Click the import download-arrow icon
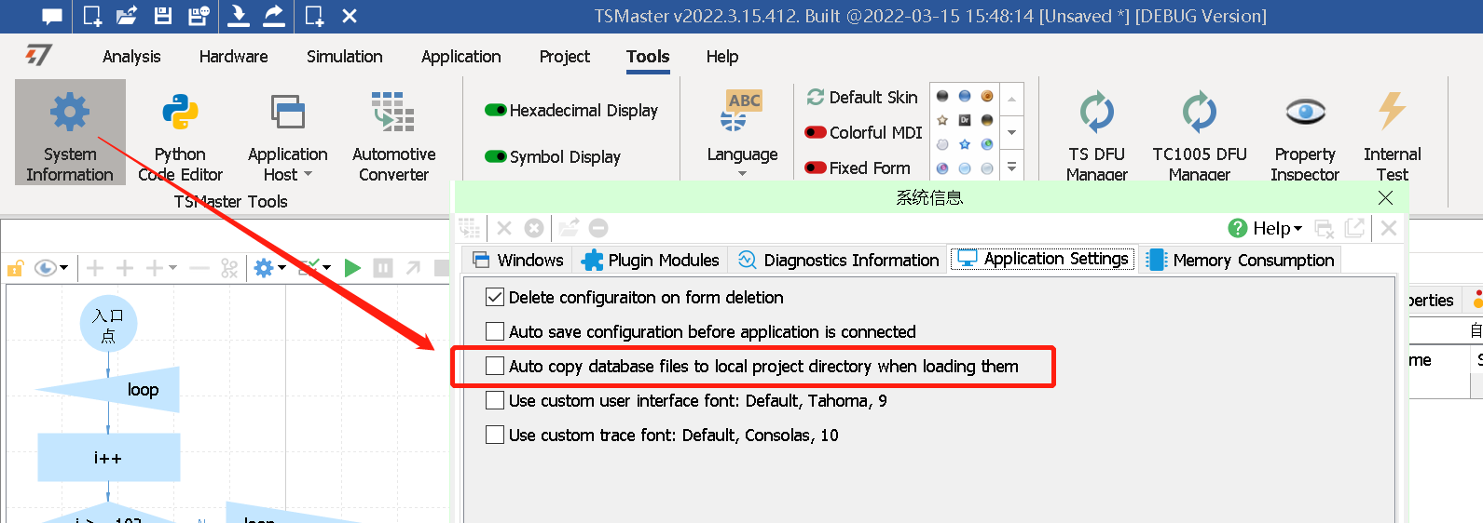The height and width of the screenshot is (523, 1483). pyautogui.click(x=239, y=15)
